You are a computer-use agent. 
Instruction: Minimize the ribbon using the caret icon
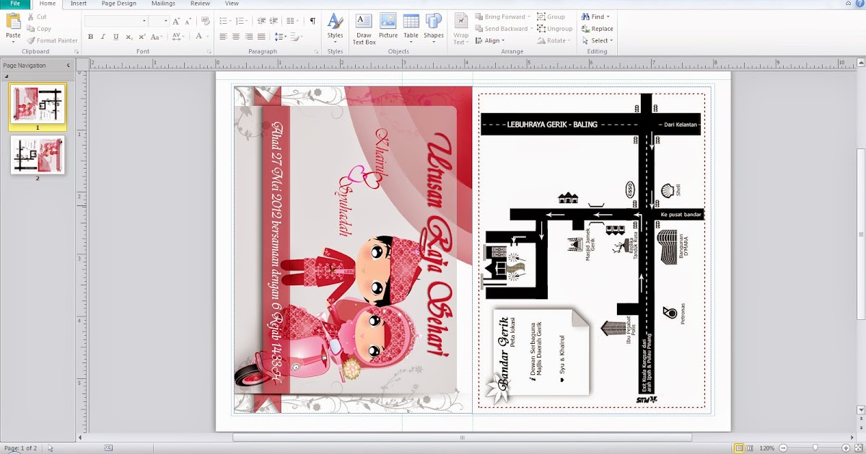coord(847,4)
